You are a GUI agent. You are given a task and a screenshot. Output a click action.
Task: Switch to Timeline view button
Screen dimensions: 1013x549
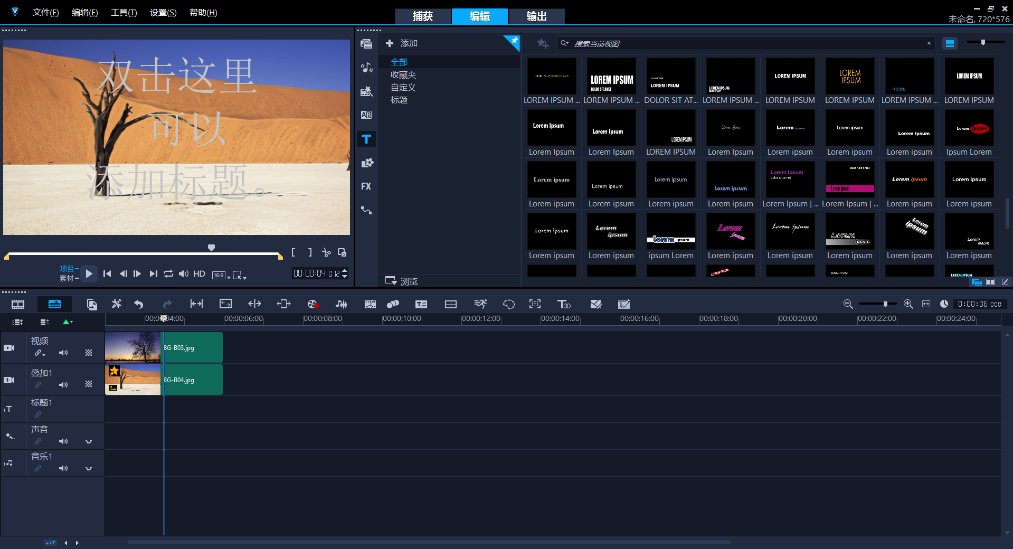[x=54, y=304]
